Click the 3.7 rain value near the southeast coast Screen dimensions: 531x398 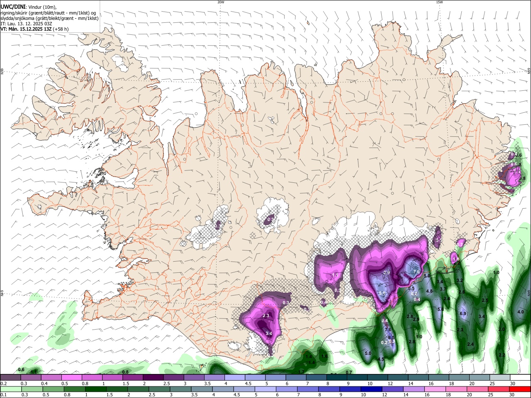[443, 289]
